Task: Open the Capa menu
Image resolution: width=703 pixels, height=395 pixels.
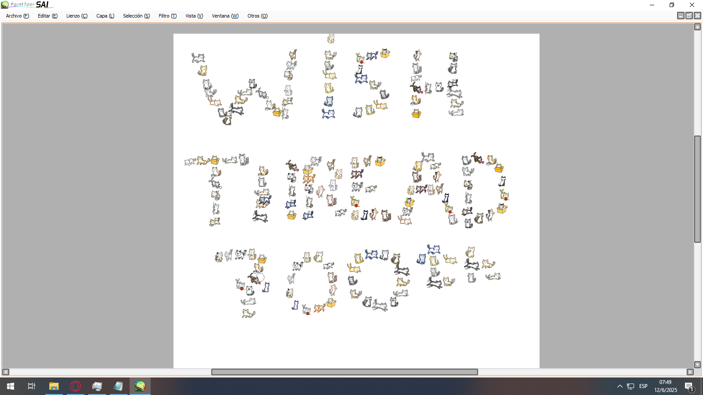Action: (x=105, y=16)
